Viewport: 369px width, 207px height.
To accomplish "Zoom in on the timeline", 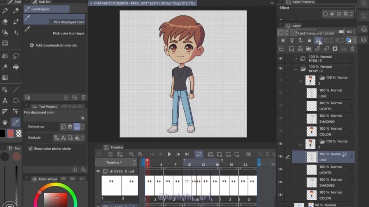I will 140,154.
